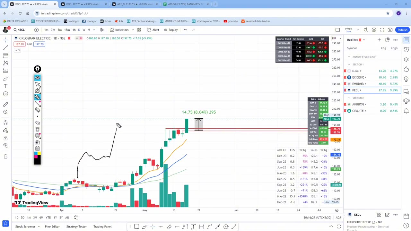Open the chart patterns tool
Viewport: 411px width, 231px height.
(5, 63)
